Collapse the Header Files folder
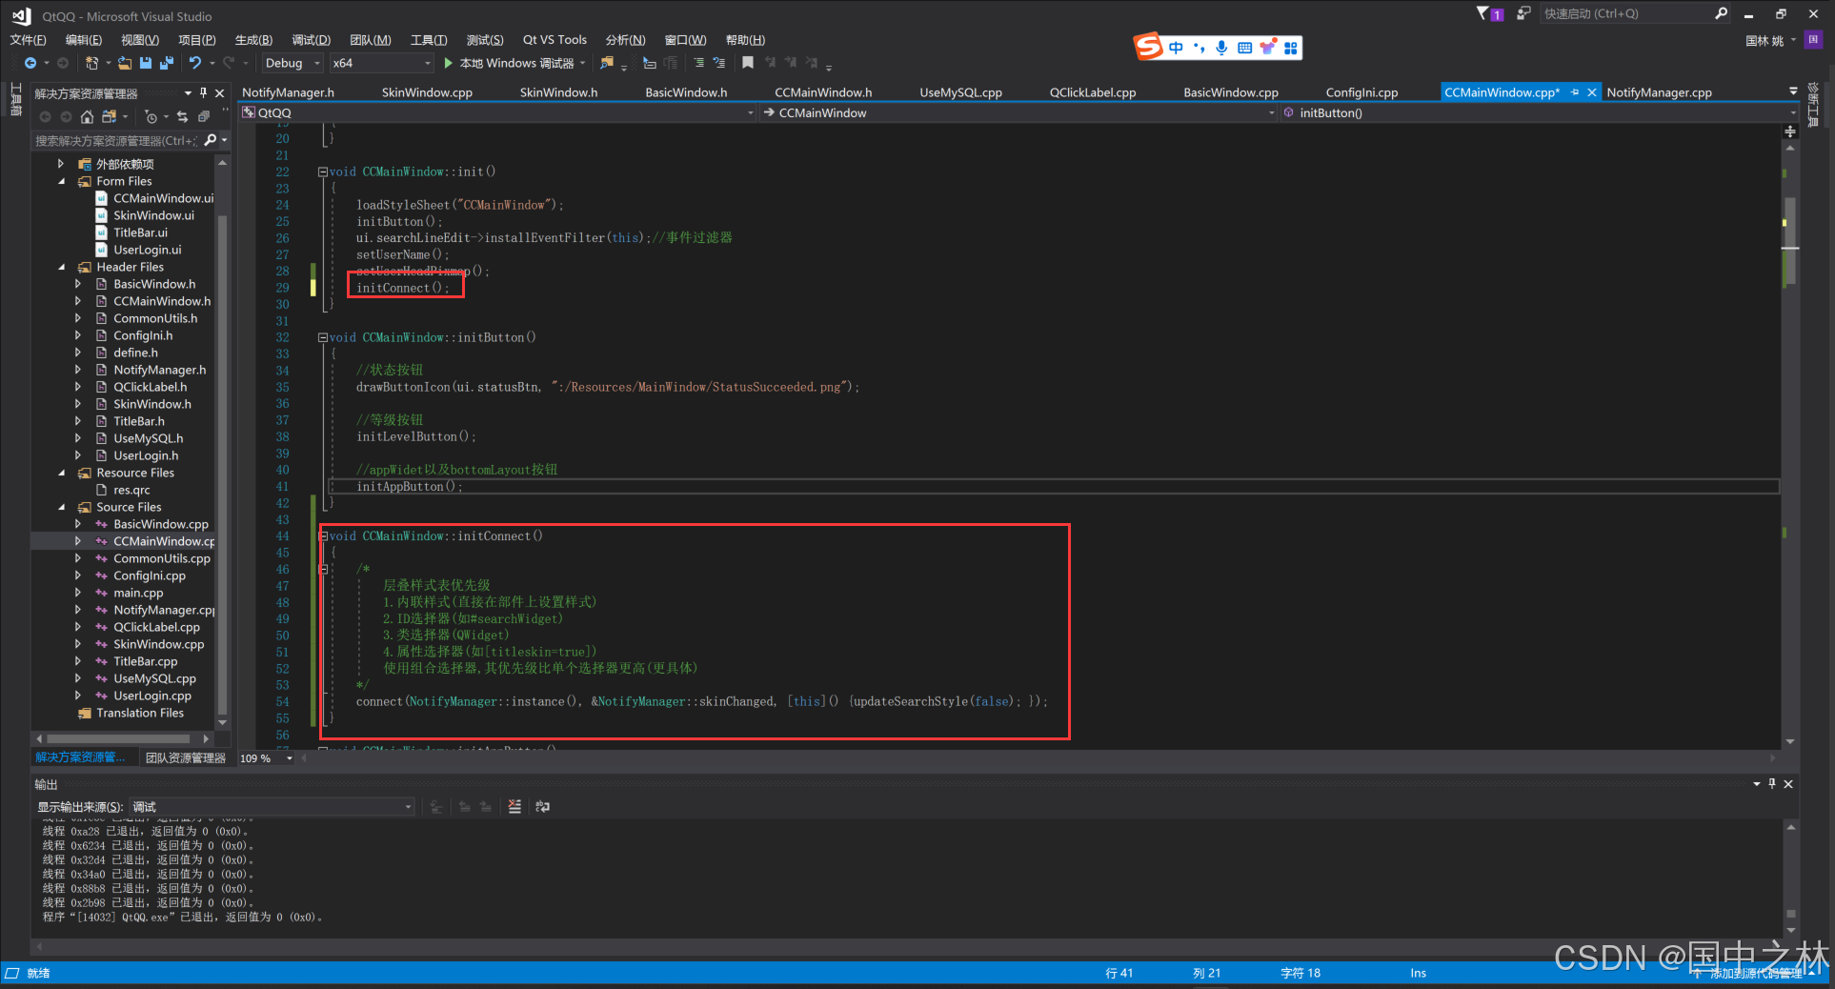Screen dimensions: 1835x989 click(x=62, y=267)
